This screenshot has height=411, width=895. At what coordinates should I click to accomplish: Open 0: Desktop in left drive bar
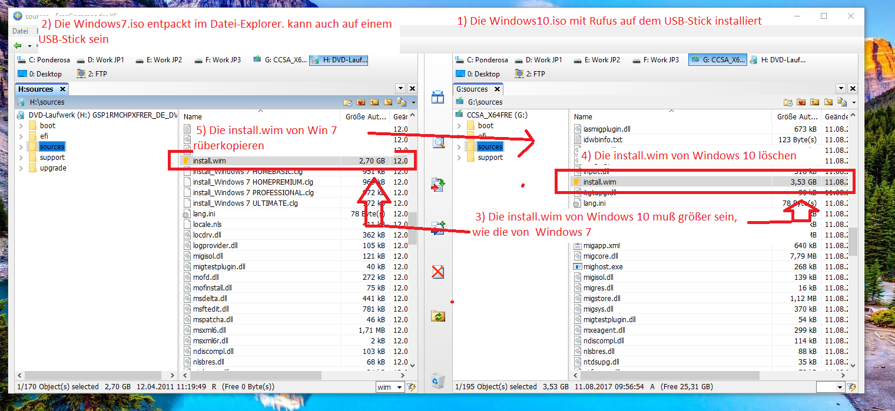click(x=40, y=73)
